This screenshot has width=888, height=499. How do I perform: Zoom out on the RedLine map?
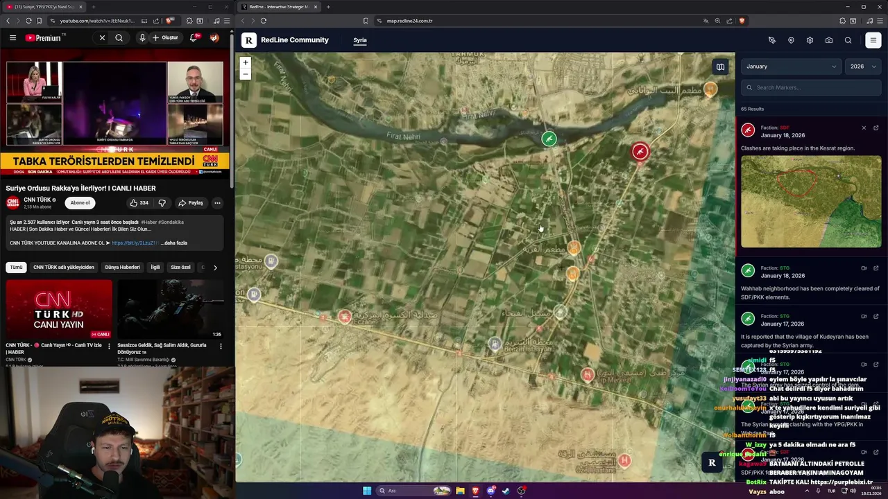[245, 73]
